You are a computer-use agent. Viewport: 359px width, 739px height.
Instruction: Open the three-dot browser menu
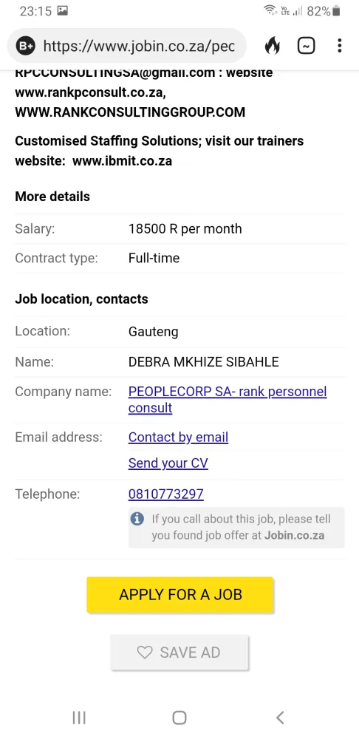pos(340,46)
